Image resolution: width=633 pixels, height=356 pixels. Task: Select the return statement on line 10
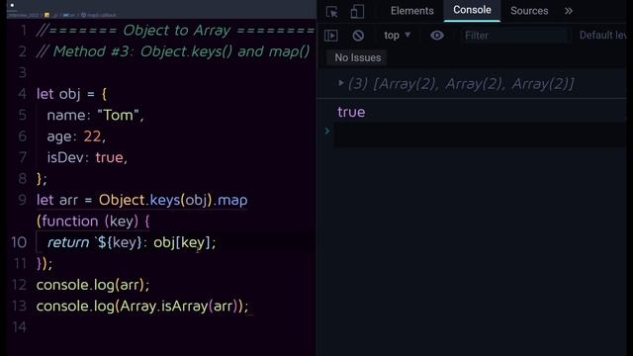(x=132, y=242)
